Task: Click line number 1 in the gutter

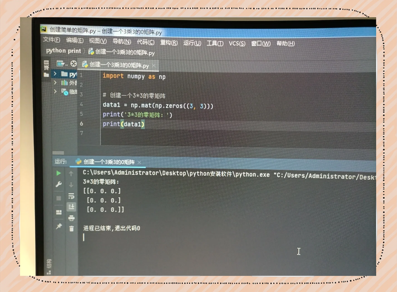Action: (81, 75)
